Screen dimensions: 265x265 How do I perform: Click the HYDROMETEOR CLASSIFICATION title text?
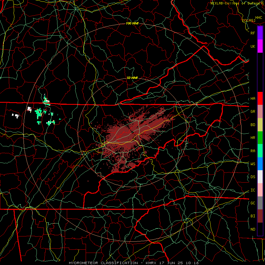click(x=103, y=263)
